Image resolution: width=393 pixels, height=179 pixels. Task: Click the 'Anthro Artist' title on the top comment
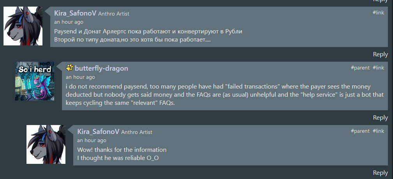(114, 14)
